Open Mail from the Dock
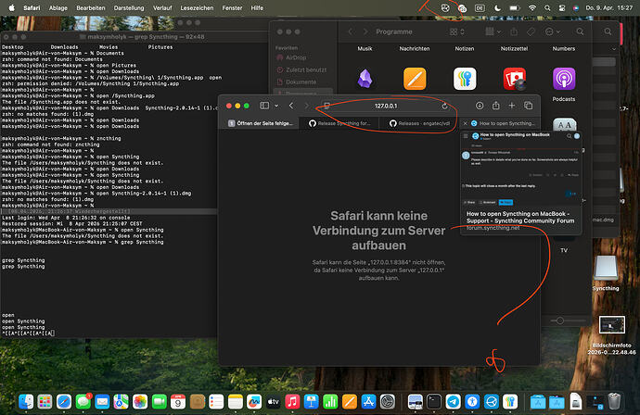Image resolution: width=640 pixels, height=415 pixels. tap(102, 402)
